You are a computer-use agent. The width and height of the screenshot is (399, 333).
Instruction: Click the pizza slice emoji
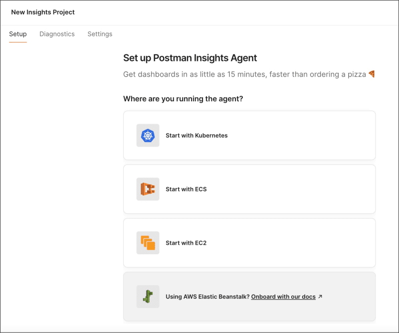(x=372, y=74)
